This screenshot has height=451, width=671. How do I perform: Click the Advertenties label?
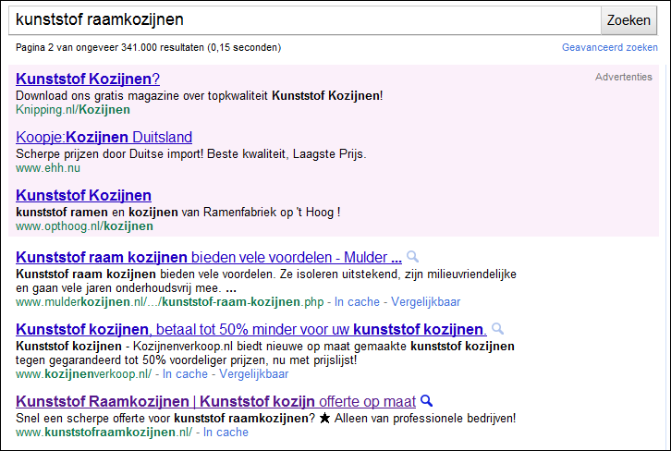pyautogui.click(x=624, y=77)
